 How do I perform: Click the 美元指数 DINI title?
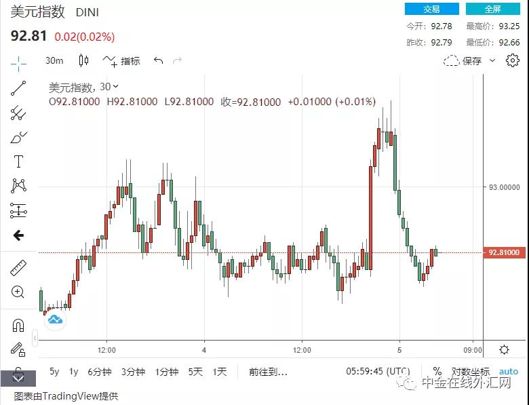click(55, 12)
